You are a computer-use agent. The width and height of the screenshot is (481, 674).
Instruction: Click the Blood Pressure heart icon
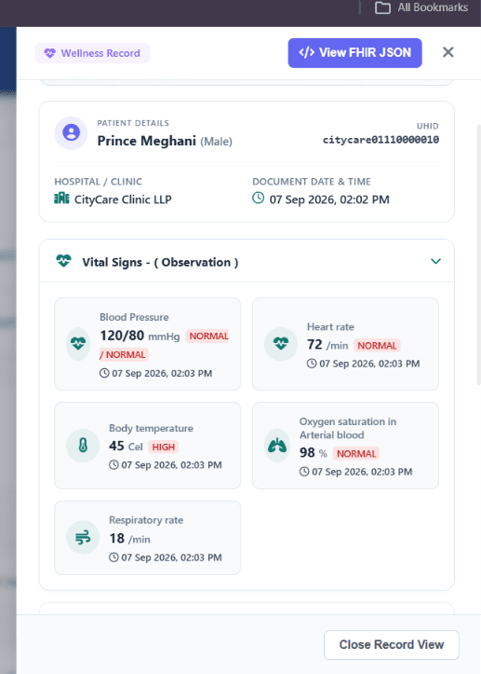point(78,343)
